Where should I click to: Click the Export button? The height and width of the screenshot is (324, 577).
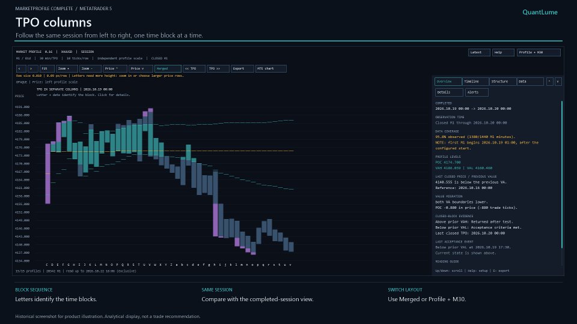242,68
